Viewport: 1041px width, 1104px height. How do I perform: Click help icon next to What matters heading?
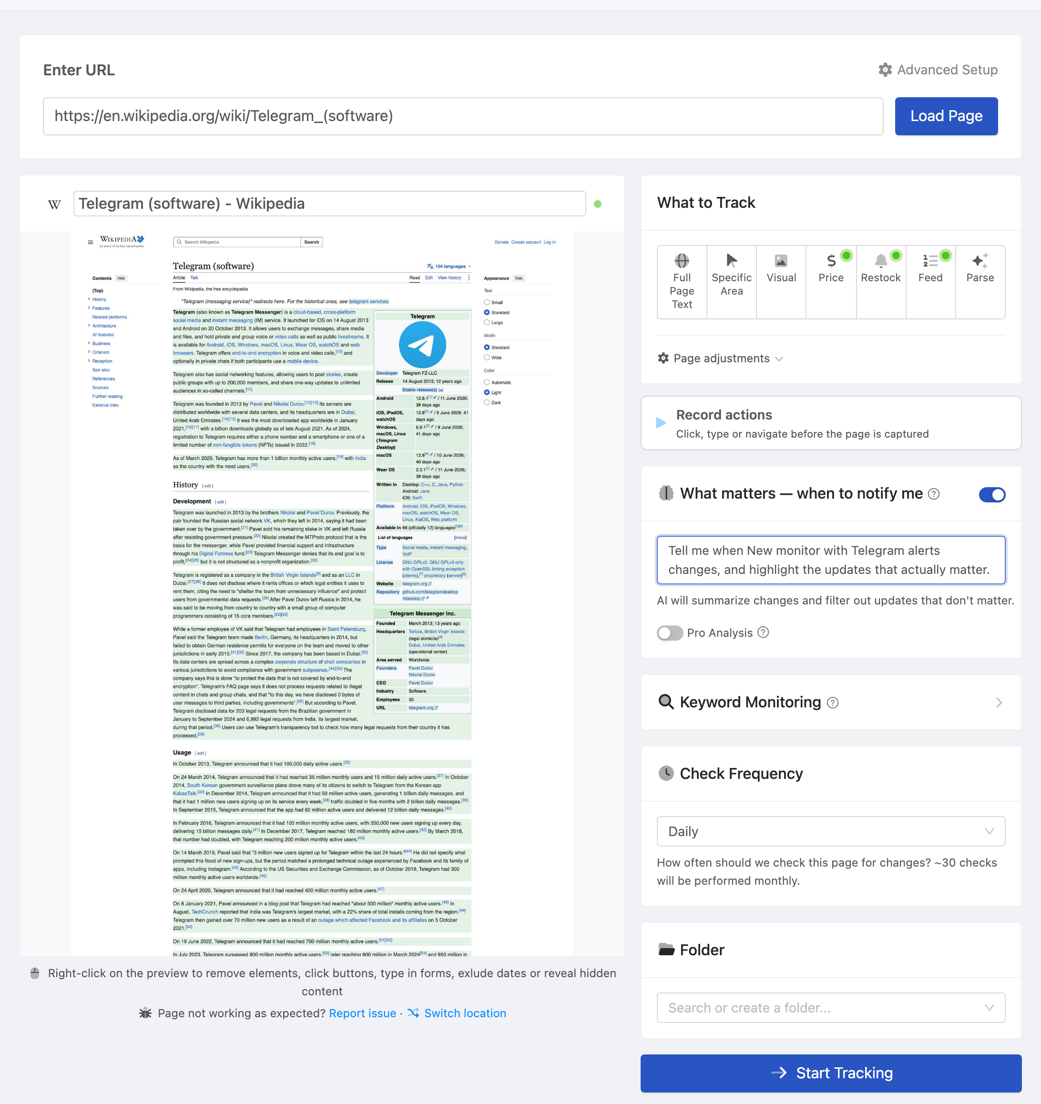click(x=934, y=494)
